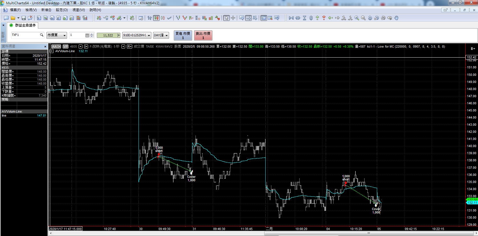Open the 檔案(F) menu
The image size is (478, 236).
tap(15, 10)
